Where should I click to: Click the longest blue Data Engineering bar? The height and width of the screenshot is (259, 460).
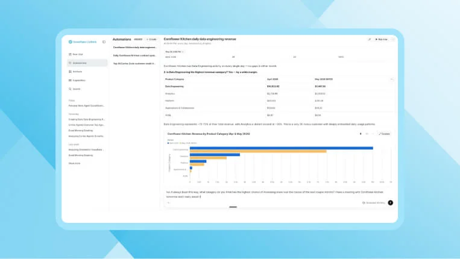282,148
